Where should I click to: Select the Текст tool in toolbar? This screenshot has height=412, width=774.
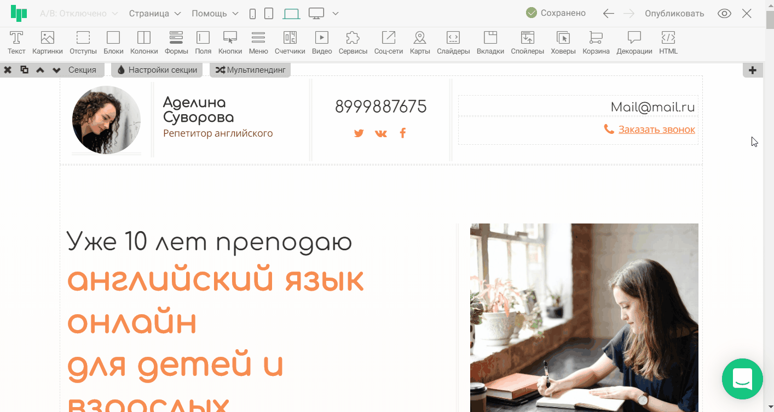tap(16, 43)
